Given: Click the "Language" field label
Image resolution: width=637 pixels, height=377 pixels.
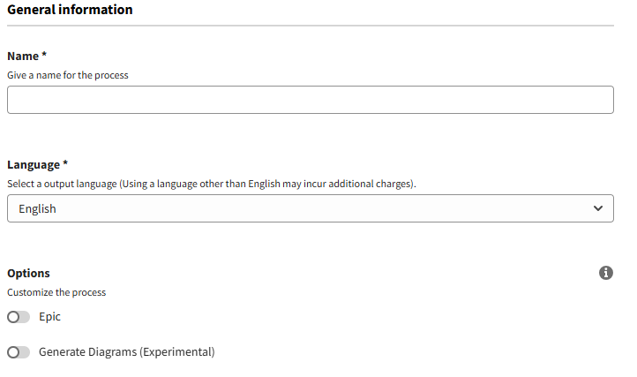Looking at the screenshot, I should pyautogui.click(x=34, y=164).
